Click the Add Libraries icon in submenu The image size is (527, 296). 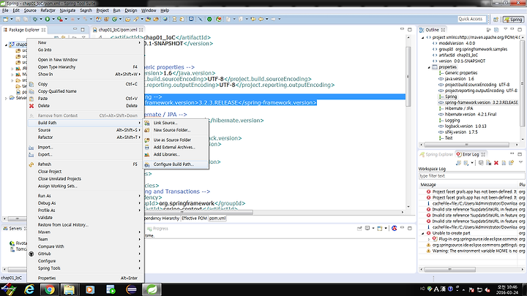(147, 155)
